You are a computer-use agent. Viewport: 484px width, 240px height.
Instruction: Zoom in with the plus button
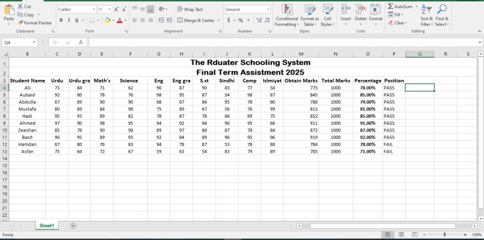pyautogui.click(x=465, y=235)
